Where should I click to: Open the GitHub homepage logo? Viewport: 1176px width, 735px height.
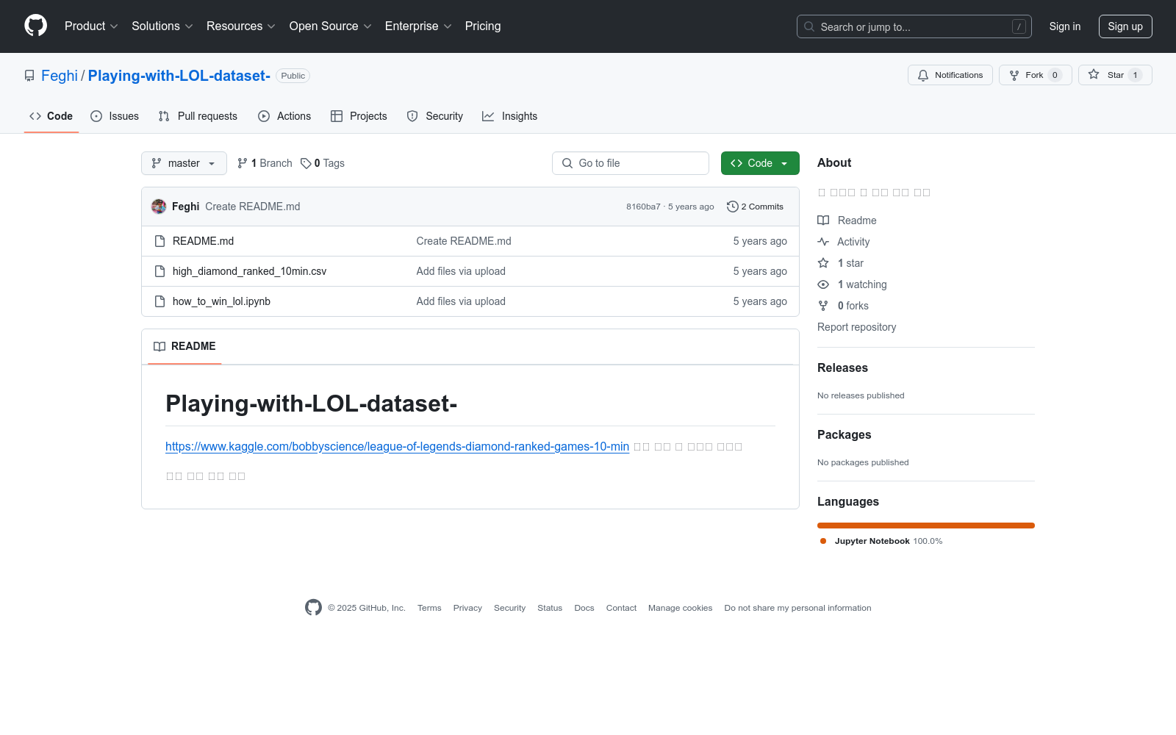(x=35, y=26)
